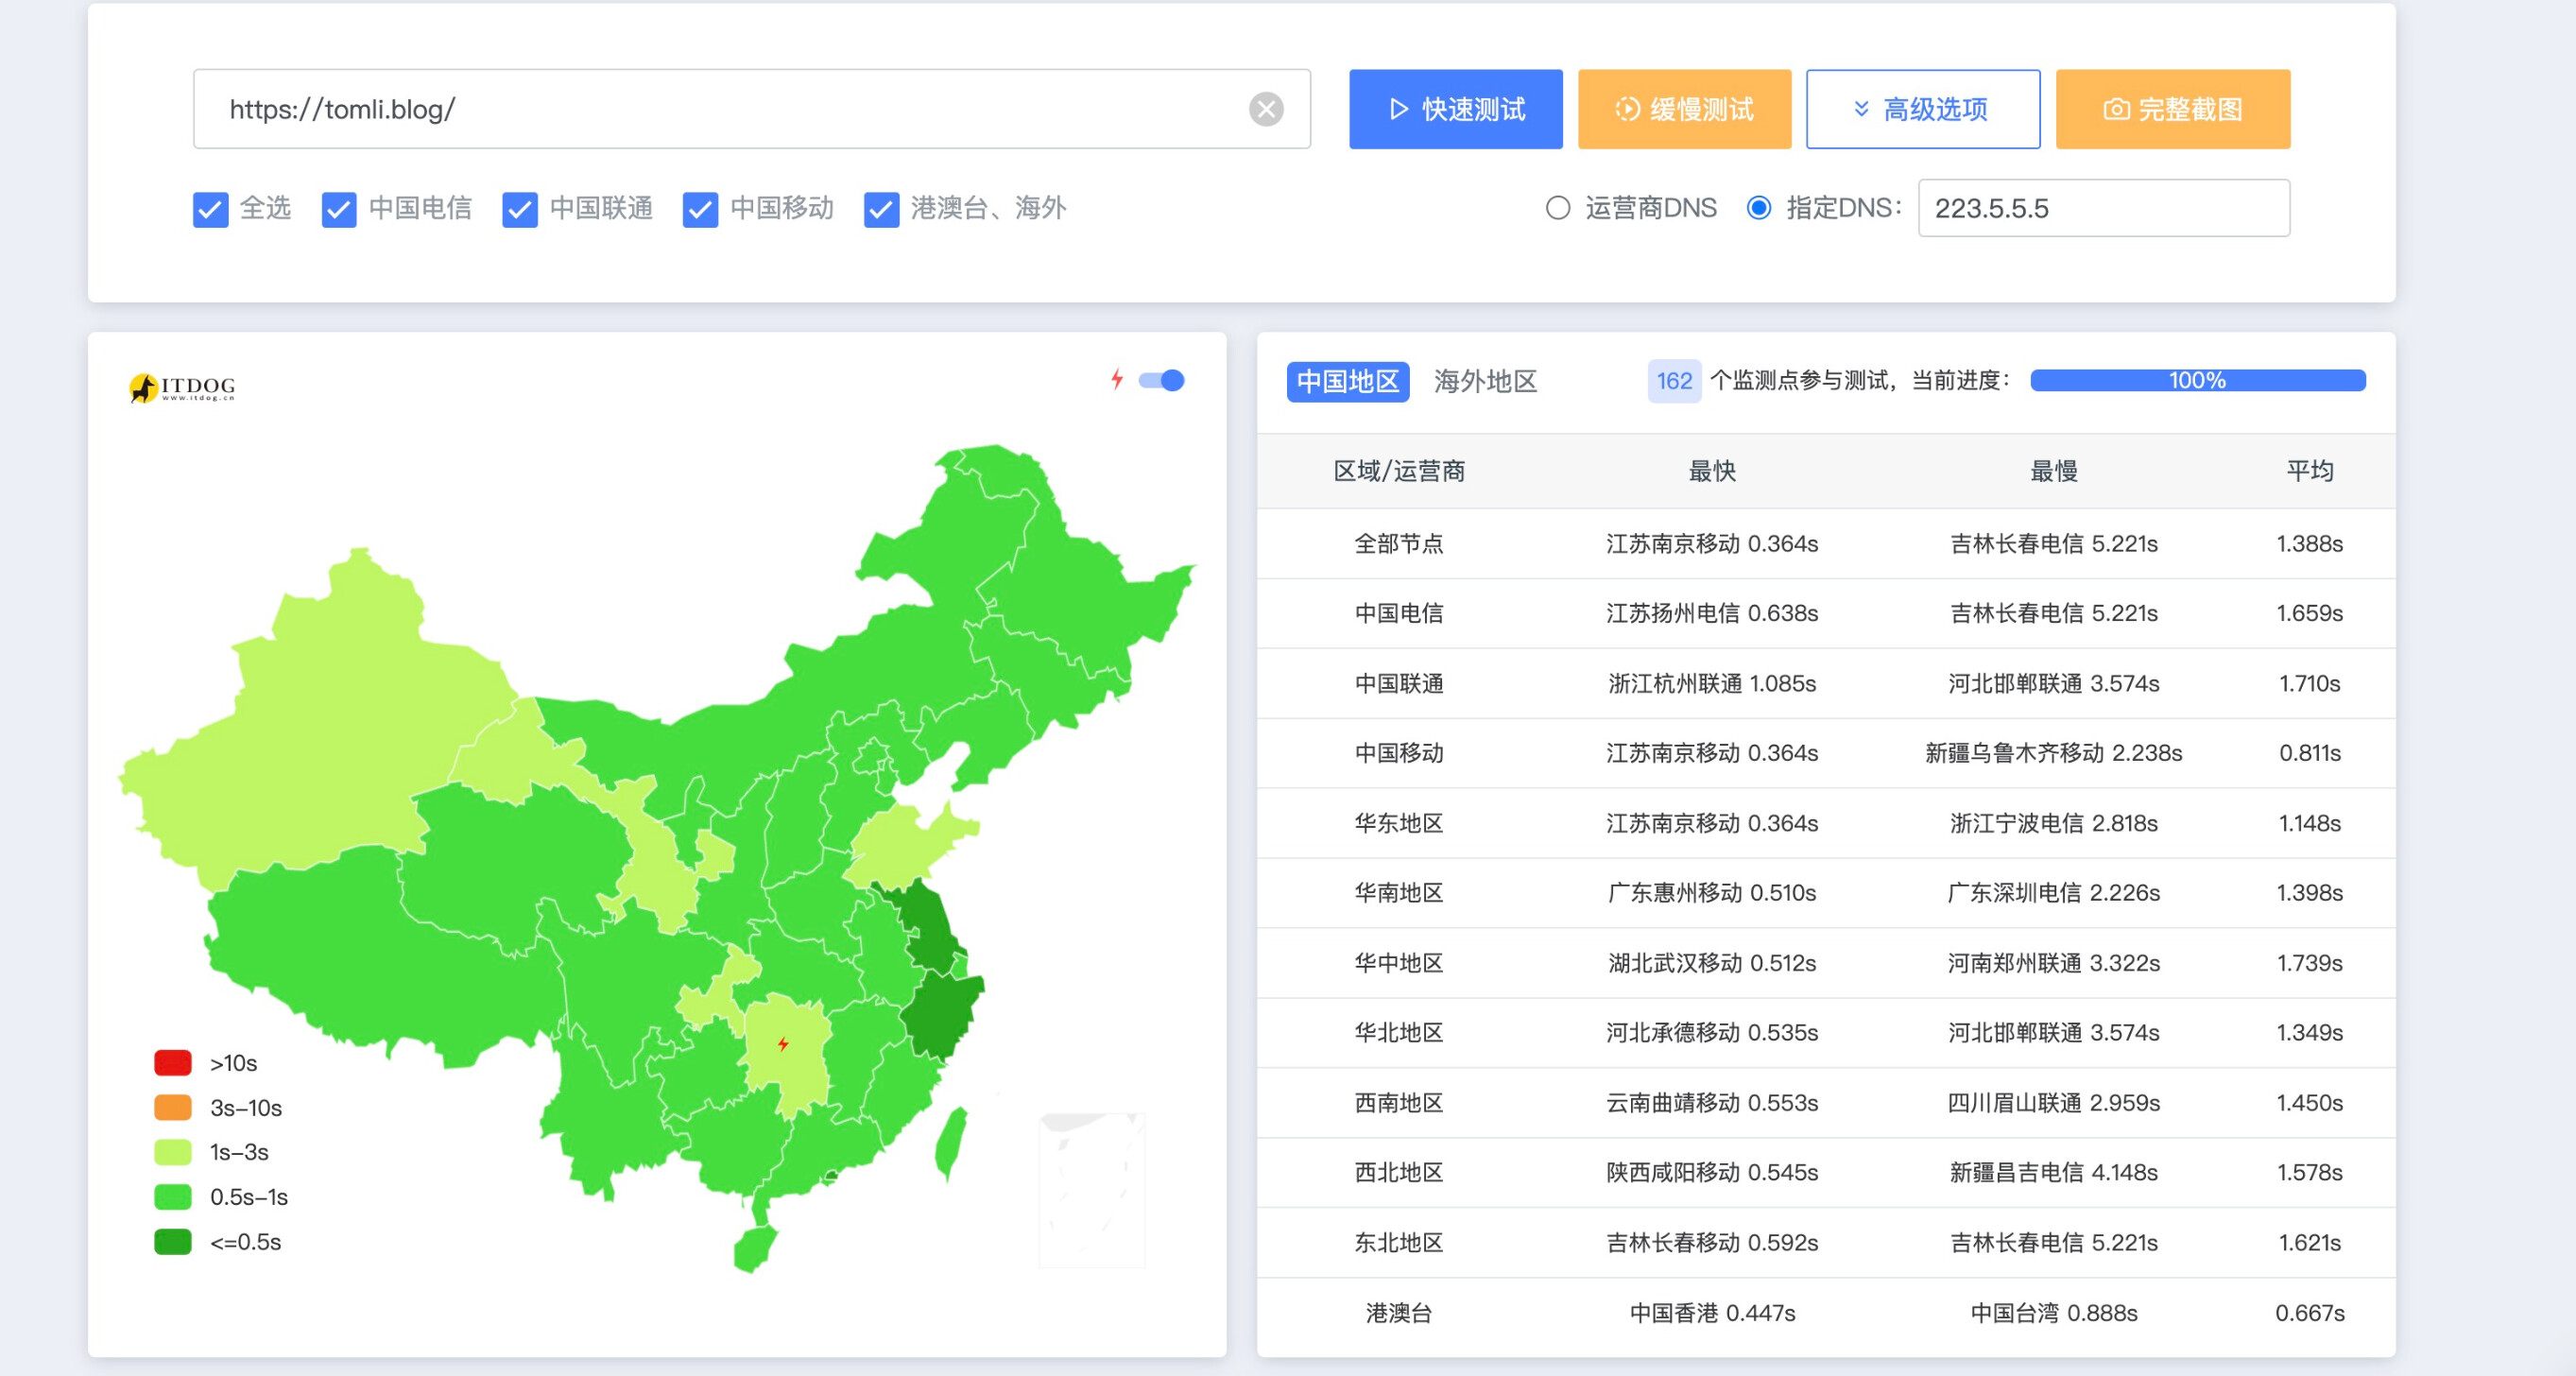Click the 完整截图 screenshot button
The height and width of the screenshot is (1376, 2576).
tap(2172, 109)
